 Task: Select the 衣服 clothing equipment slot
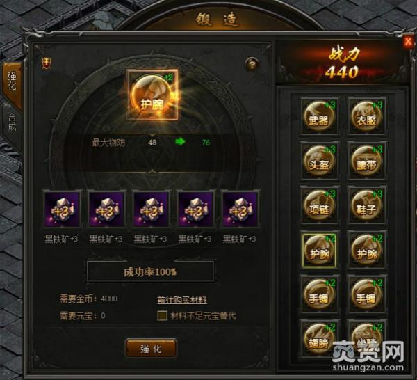point(367,116)
